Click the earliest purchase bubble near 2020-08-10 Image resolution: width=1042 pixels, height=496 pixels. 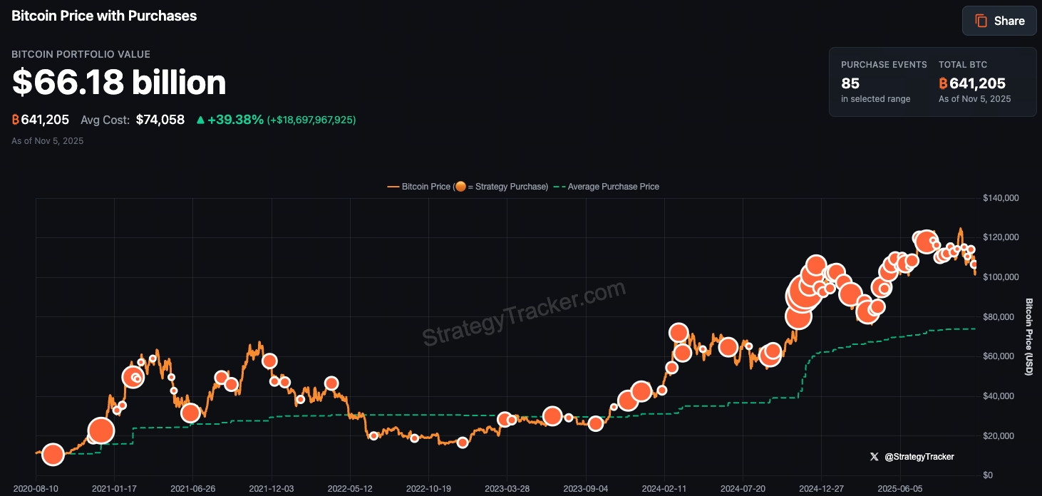coord(53,454)
